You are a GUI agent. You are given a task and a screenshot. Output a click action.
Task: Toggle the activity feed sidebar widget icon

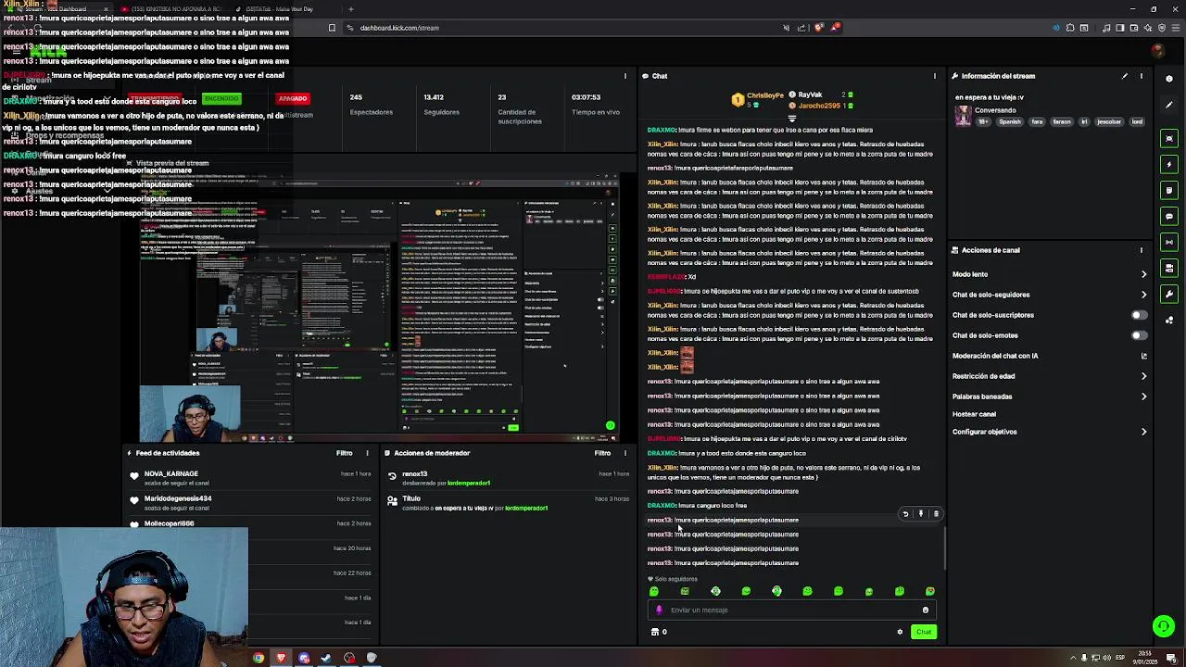1169,190
